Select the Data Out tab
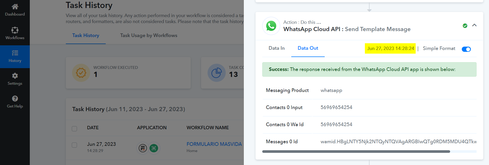Viewport: 489px width, 165px height. (x=308, y=48)
